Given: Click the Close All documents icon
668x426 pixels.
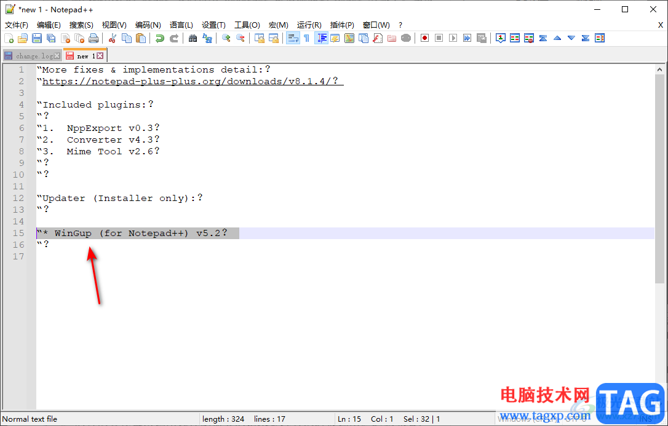Looking at the screenshot, I should pos(80,38).
